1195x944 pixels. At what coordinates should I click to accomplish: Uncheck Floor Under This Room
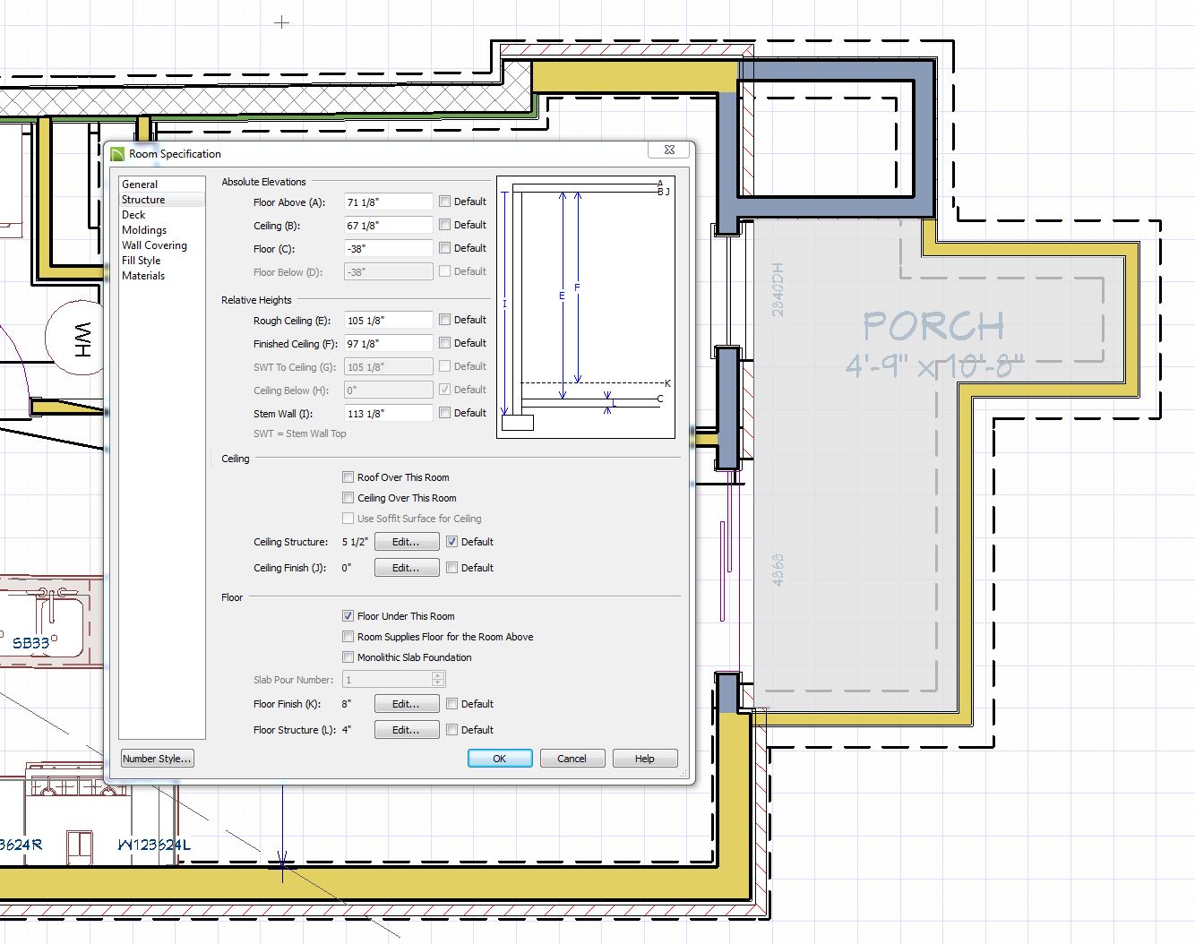(348, 616)
